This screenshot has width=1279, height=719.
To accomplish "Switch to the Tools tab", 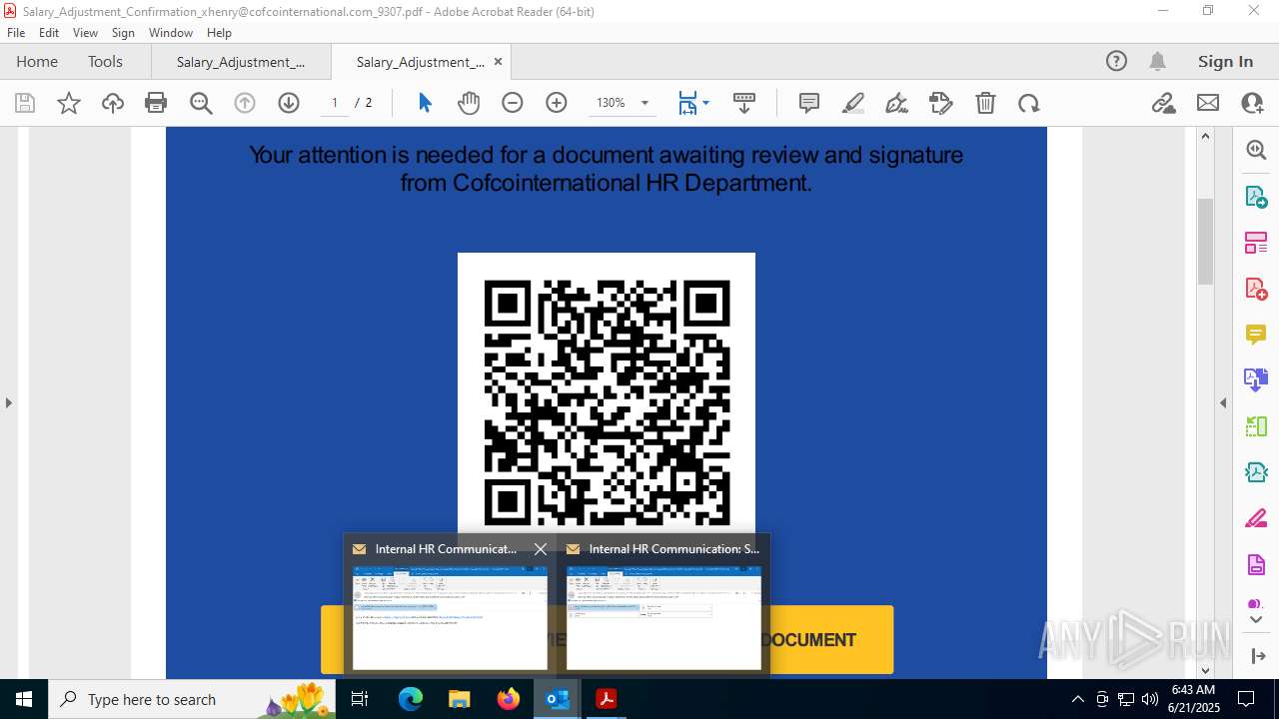I will click(105, 61).
